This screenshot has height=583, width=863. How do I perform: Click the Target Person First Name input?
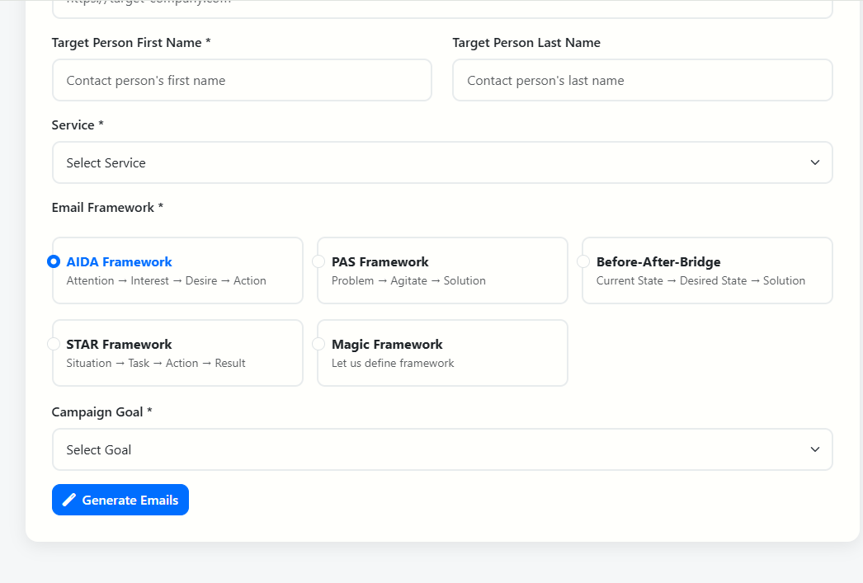[242, 80]
